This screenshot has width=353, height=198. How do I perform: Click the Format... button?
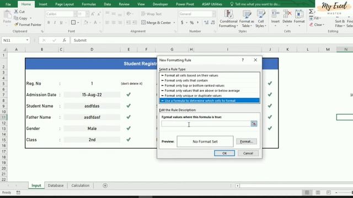[x=247, y=141]
